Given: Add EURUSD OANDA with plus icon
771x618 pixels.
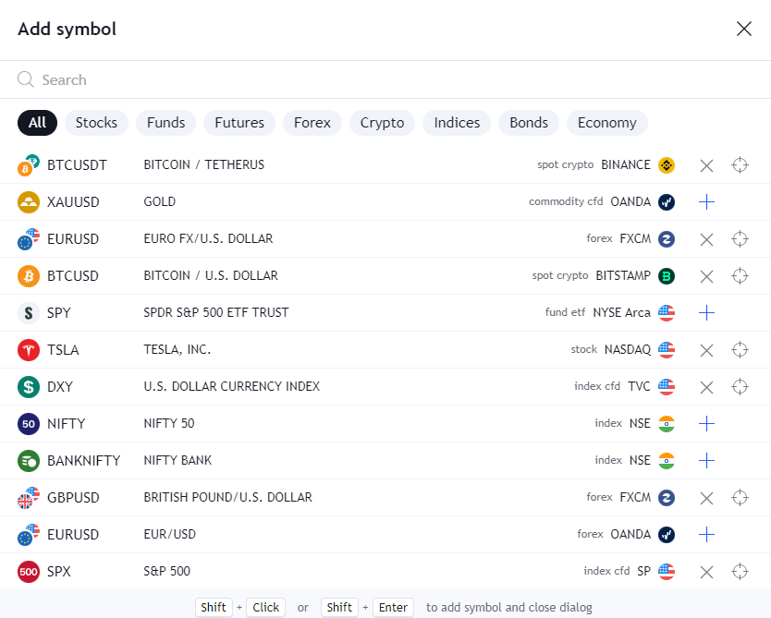Looking at the screenshot, I should pyautogui.click(x=706, y=535).
